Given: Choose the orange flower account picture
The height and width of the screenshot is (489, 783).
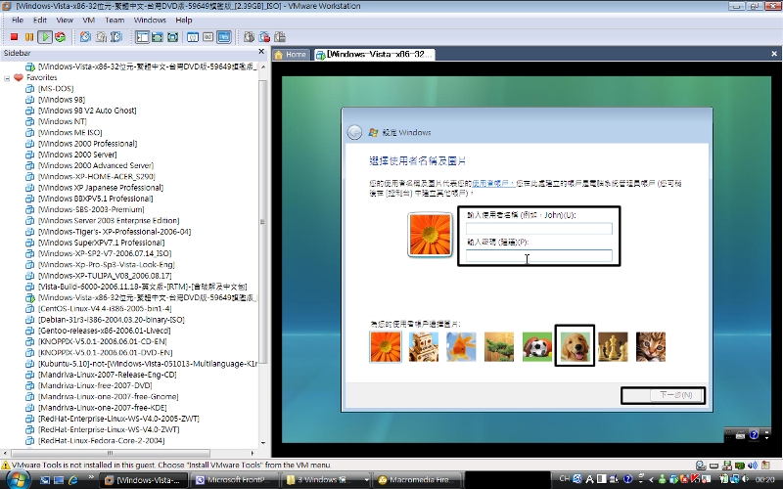Looking at the screenshot, I should click(386, 347).
